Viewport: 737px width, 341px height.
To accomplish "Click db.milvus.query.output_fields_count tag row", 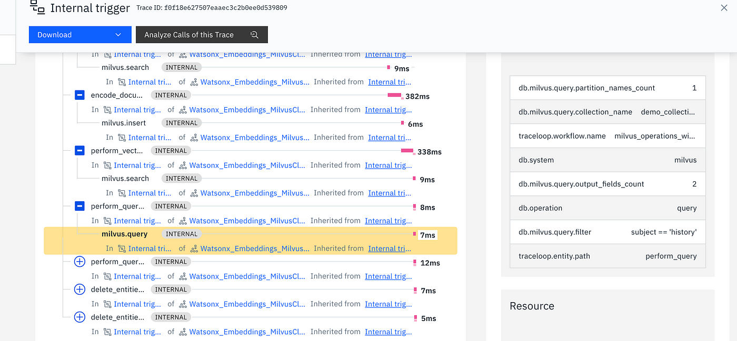I will [x=607, y=184].
